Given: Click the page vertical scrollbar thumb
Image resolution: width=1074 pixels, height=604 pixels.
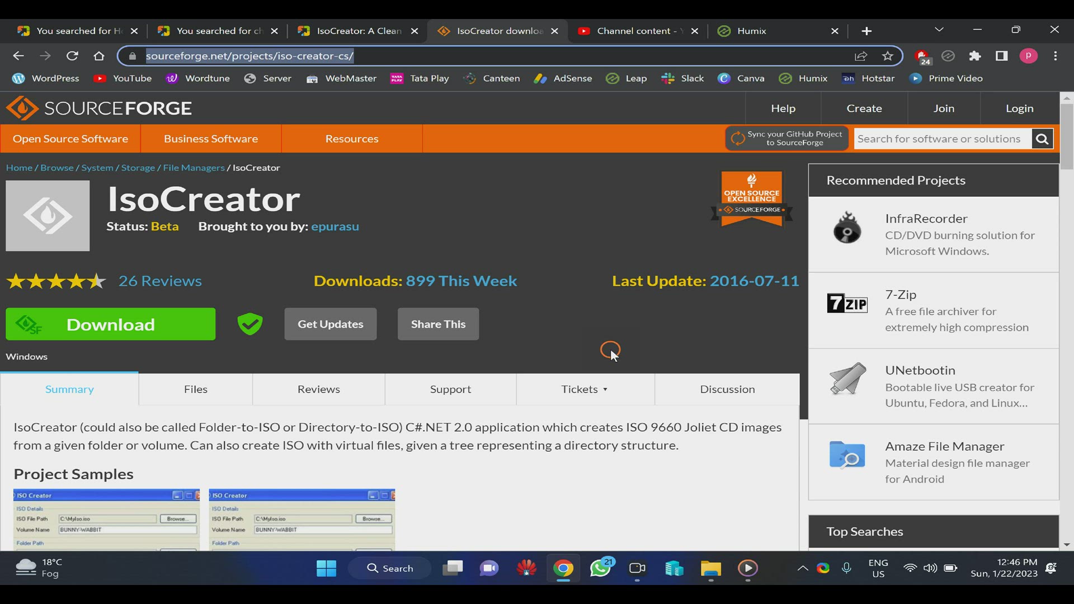Looking at the screenshot, I should click(1067, 136).
